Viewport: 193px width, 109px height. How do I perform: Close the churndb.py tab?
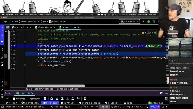click(30, 27)
